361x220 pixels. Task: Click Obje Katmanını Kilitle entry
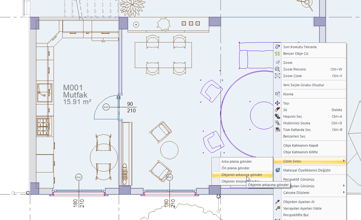tap(300, 152)
